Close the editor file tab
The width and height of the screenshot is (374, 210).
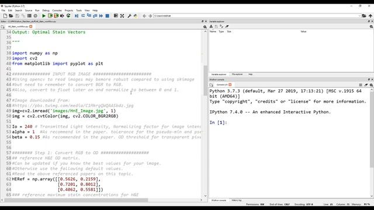point(31,26)
